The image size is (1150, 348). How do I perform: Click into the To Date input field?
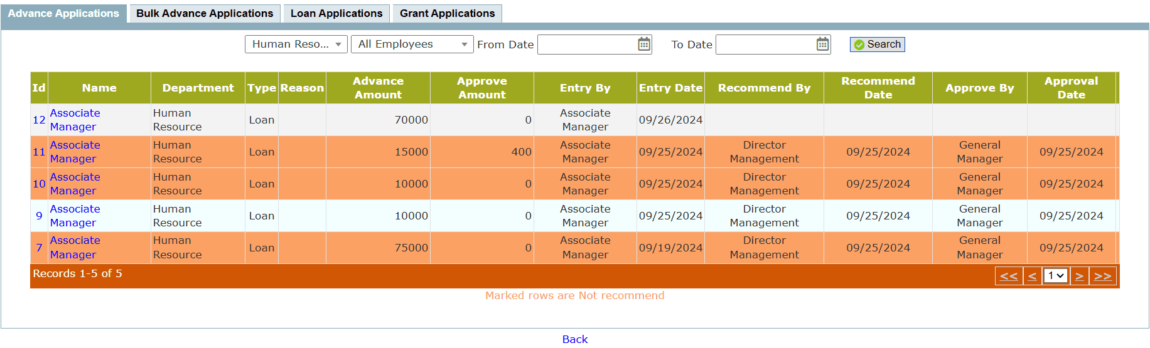tap(765, 44)
